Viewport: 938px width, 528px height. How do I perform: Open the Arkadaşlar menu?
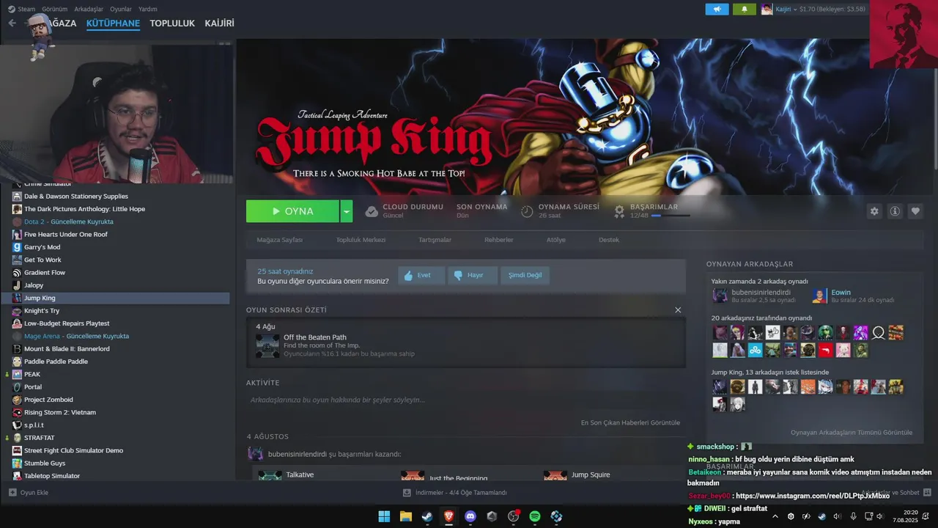pyautogui.click(x=89, y=9)
